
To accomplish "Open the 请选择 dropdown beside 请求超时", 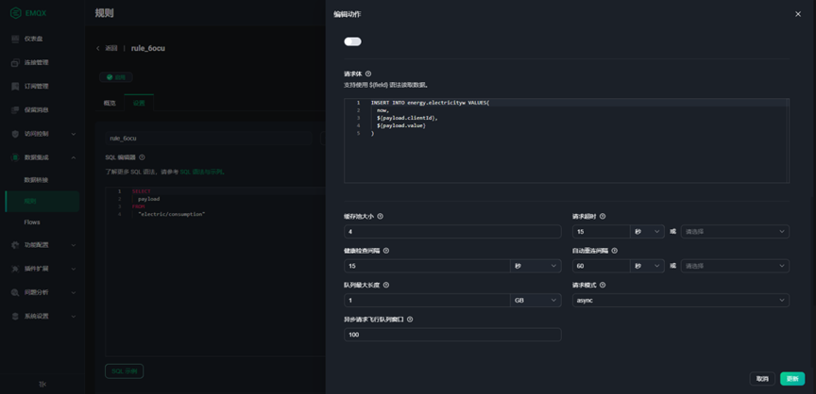I will point(735,232).
